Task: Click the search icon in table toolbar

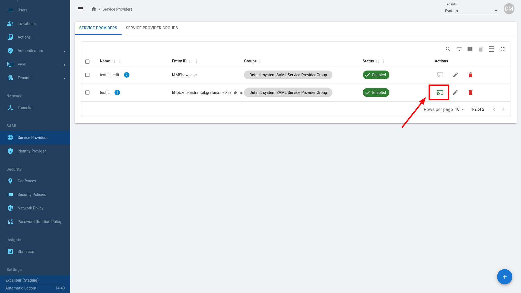Action: click(x=448, y=49)
